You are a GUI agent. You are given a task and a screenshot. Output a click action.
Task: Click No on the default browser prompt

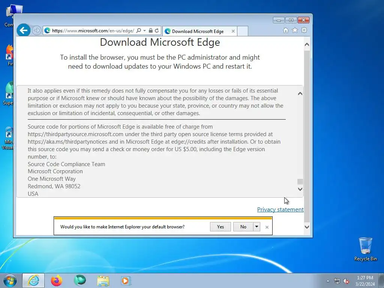click(x=243, y=227)
